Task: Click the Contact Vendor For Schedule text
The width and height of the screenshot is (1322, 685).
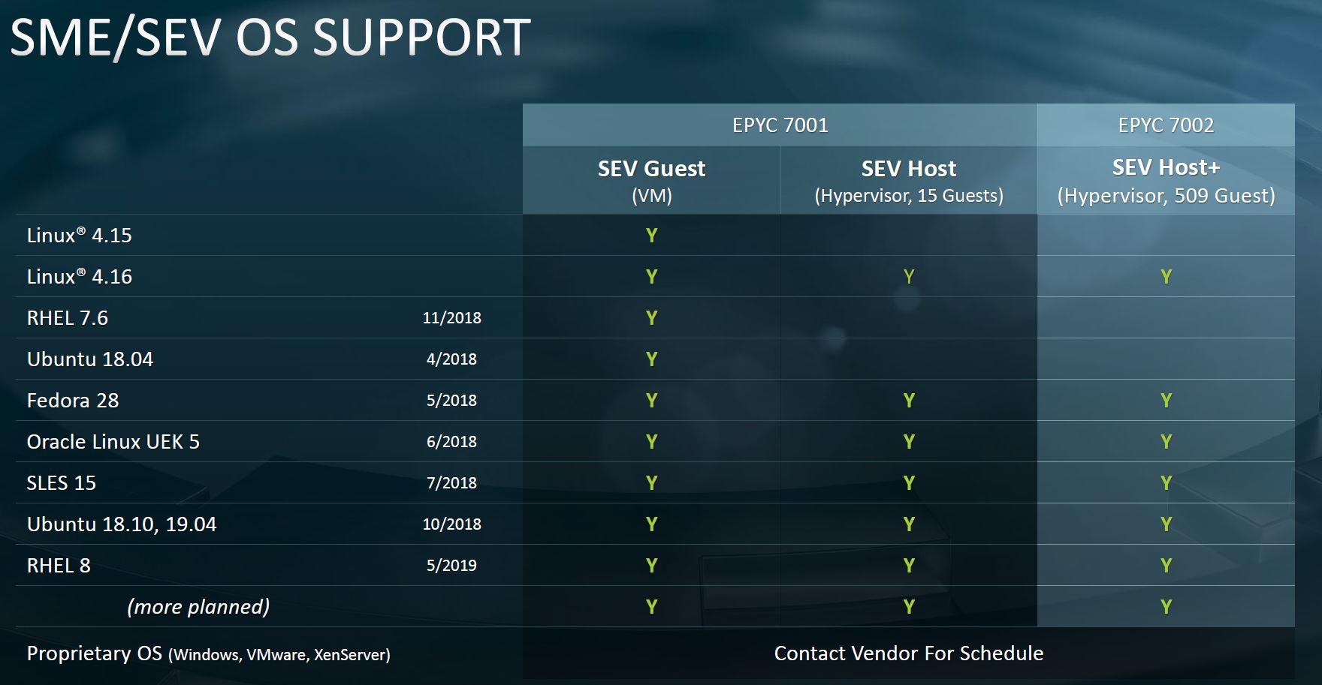Action: click(909, 653)
